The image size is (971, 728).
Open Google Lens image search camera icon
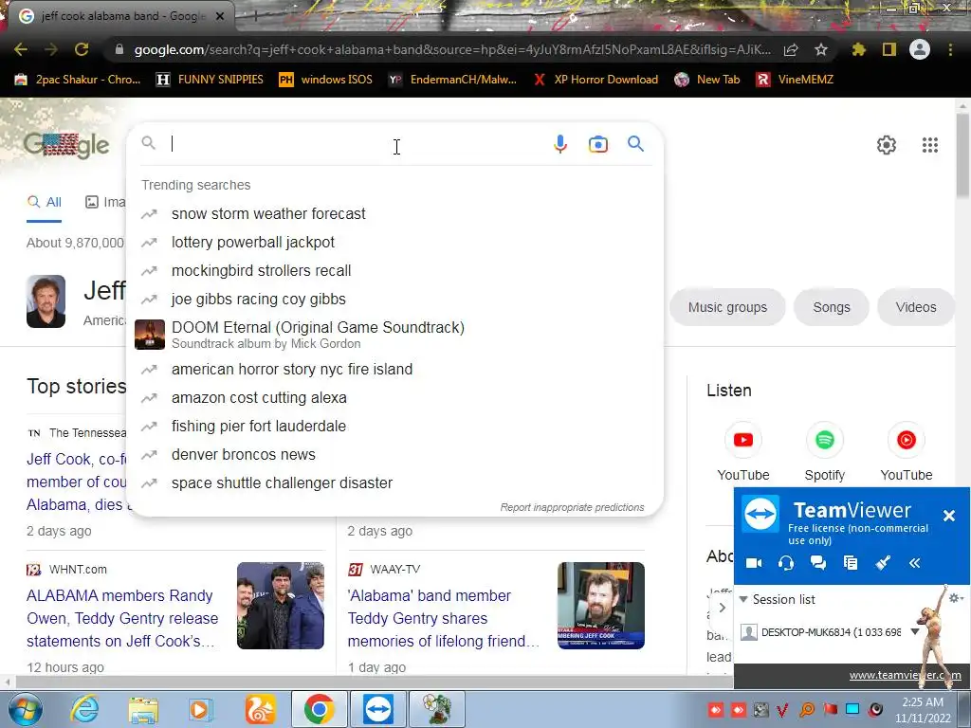click(597, 144)
